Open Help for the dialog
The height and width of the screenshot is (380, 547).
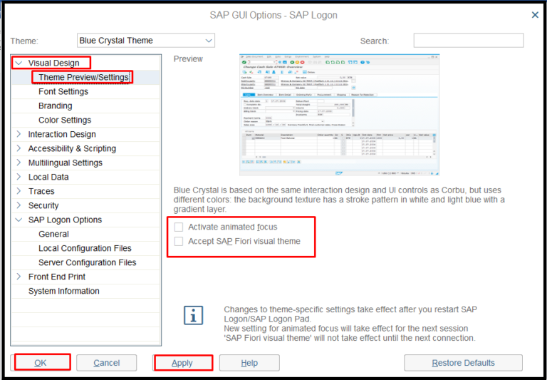(249, 363)
